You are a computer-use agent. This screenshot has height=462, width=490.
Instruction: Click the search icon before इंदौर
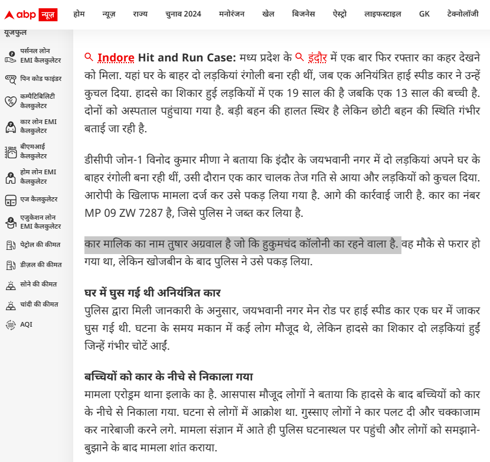[299, 57]
